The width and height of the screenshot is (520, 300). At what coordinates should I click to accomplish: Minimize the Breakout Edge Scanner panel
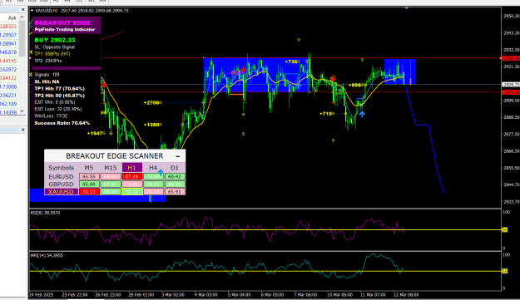pos(178,156)
